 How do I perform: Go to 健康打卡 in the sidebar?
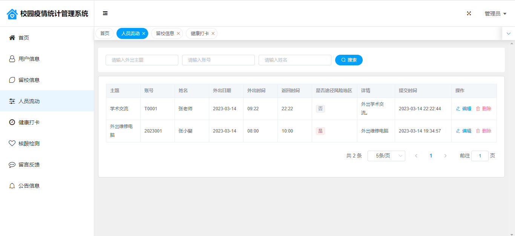[x=29, y=122]
